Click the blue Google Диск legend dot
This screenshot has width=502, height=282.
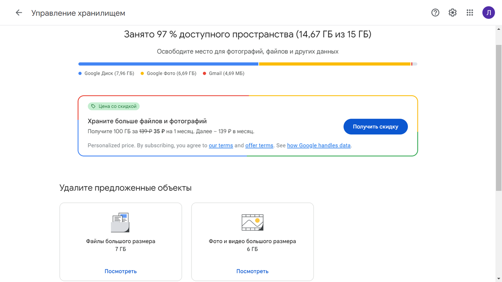[x=80, y=74]
